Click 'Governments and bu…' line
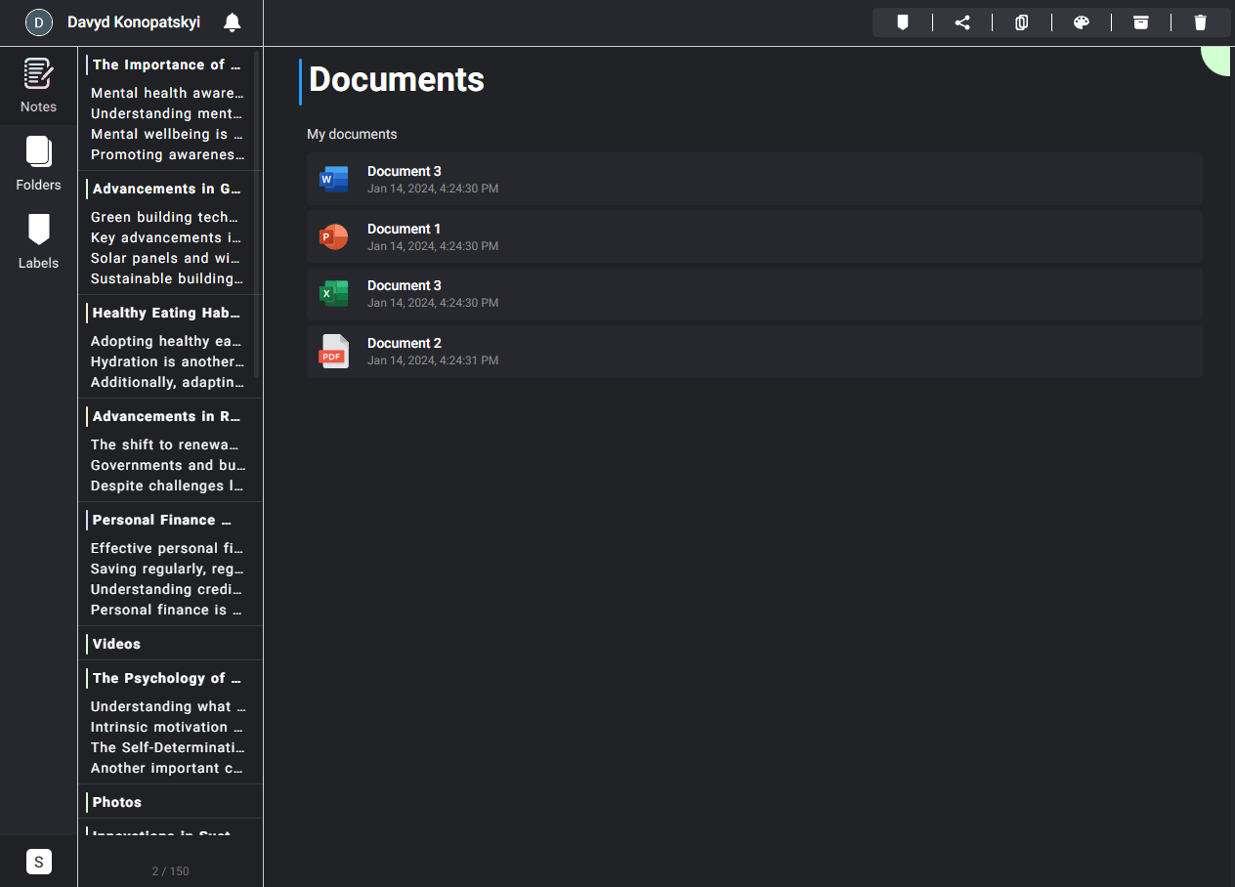 click(168, 465)
